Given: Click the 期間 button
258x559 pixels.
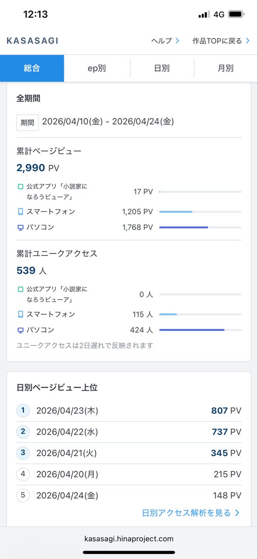Looking at the screenshot, I should click(27, 123).
